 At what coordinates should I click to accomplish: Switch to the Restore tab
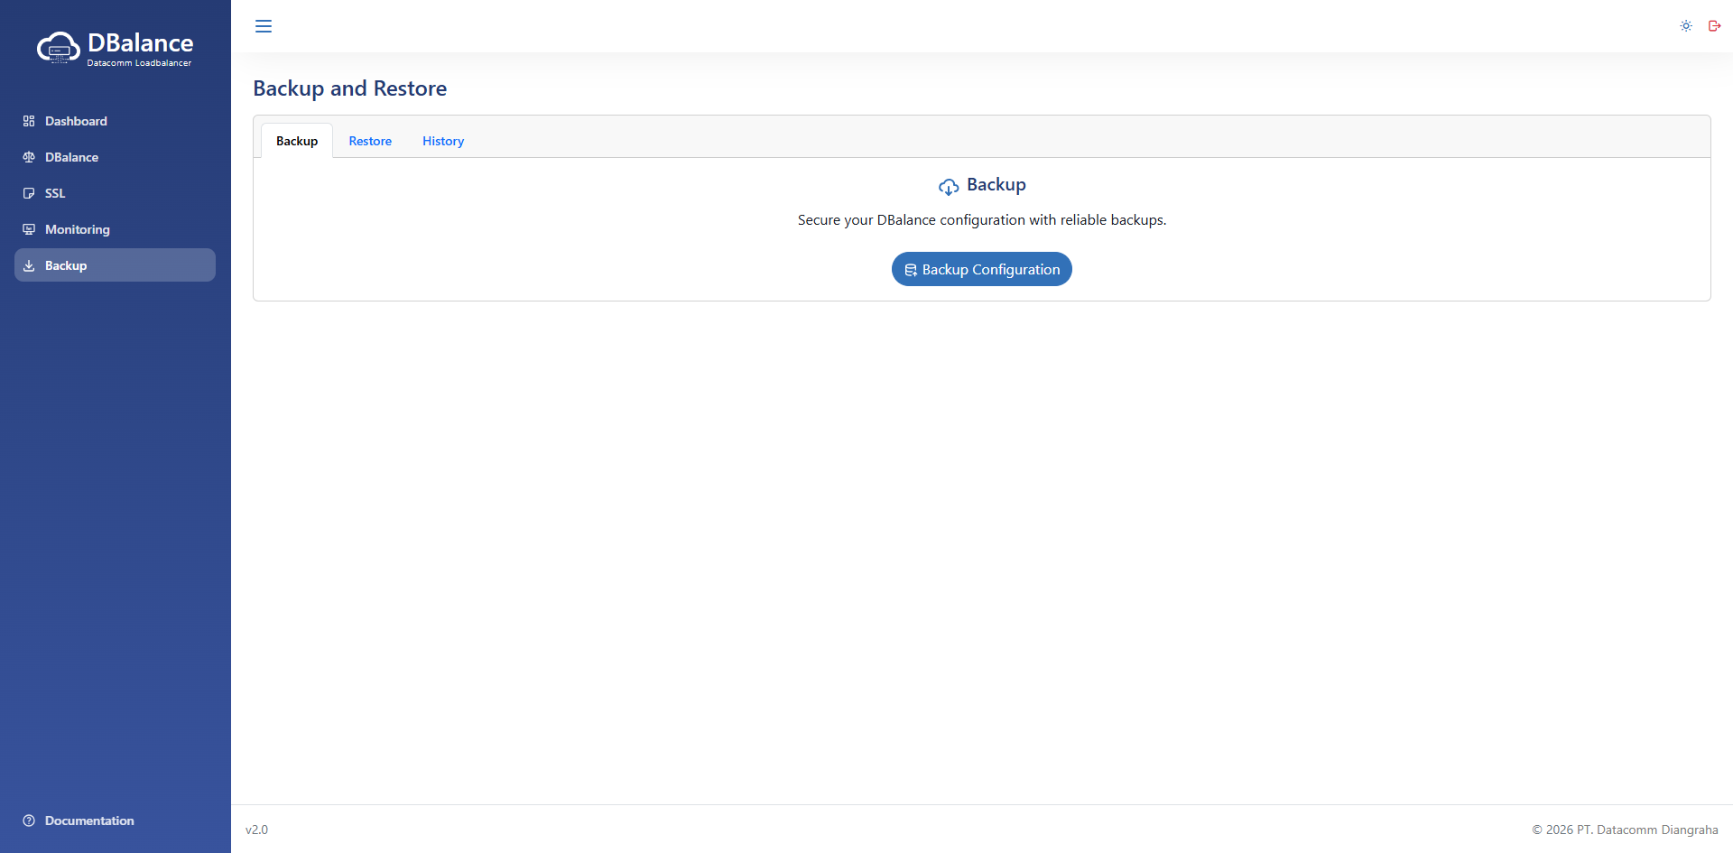pyautogui.click(x=370, y=141)
